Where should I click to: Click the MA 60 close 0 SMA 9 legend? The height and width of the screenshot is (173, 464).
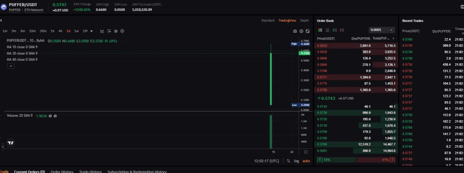click(22, 59)
